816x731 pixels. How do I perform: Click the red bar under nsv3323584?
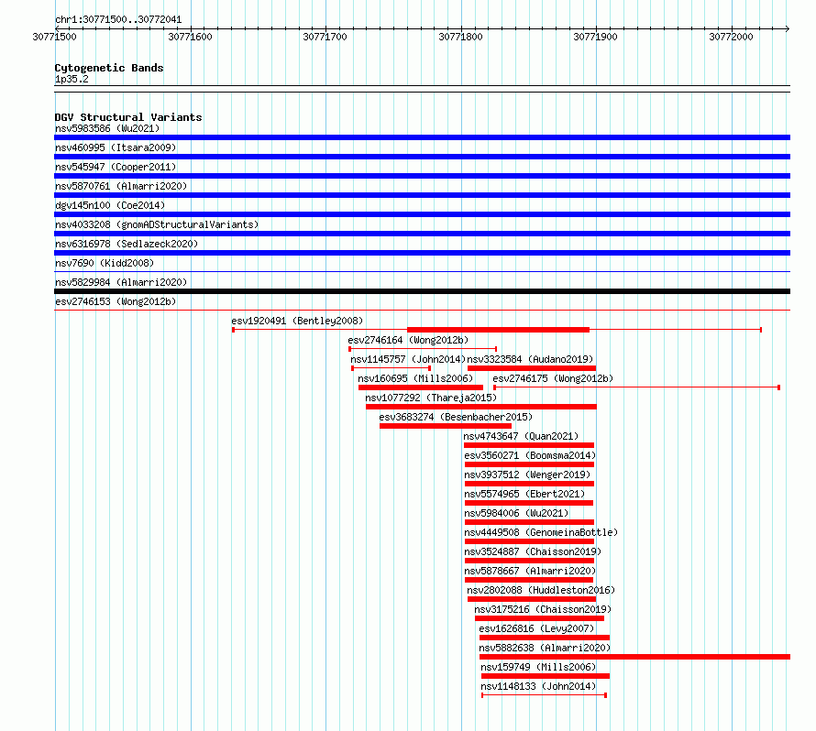coord(532,368)
